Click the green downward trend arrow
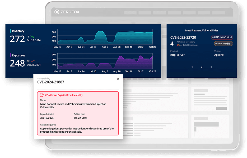 [32, 36]
